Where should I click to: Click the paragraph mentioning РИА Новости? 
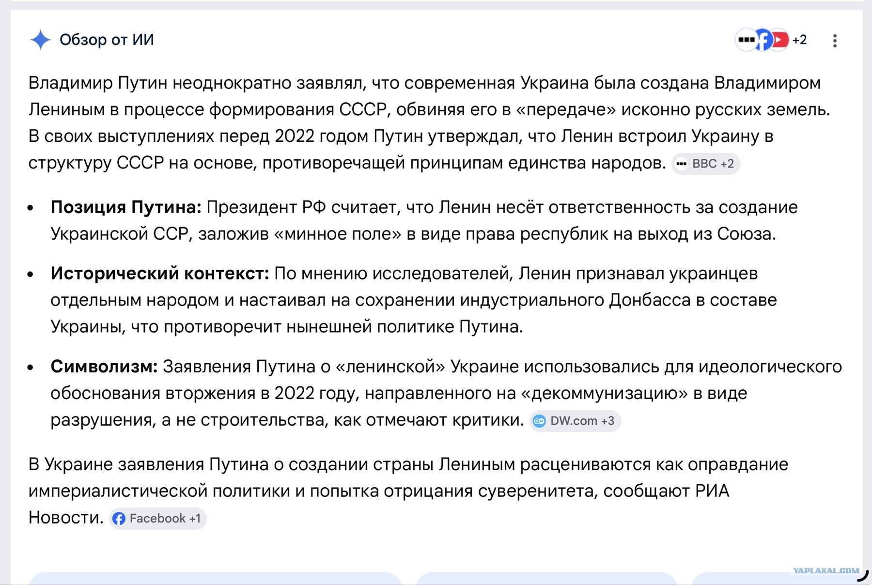[408, 491]
